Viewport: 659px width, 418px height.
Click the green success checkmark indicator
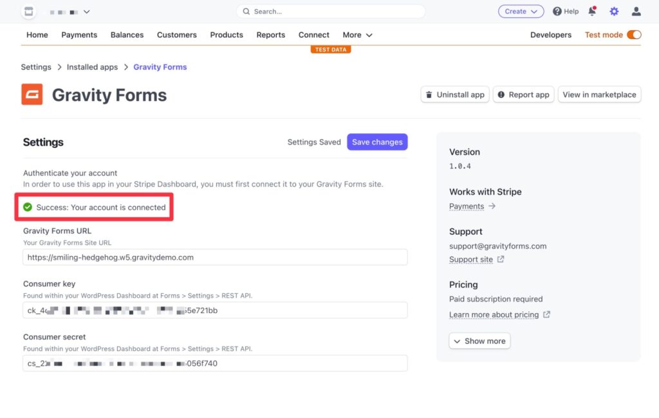coord(26,208)
